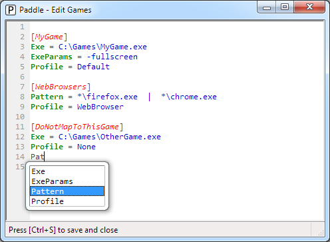Click the Default profile value
The image size is (330, 242).
(x=93, y=67)
